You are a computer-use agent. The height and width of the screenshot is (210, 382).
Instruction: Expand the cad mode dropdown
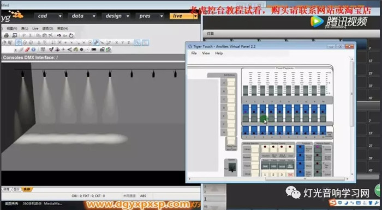tap(60, 16)
